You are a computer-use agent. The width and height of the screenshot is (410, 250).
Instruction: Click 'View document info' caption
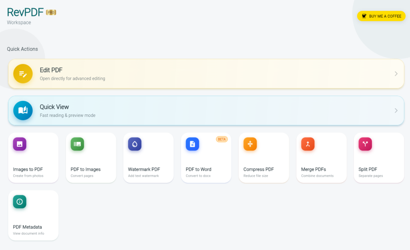pyautogui.click(x=28, y=234)
